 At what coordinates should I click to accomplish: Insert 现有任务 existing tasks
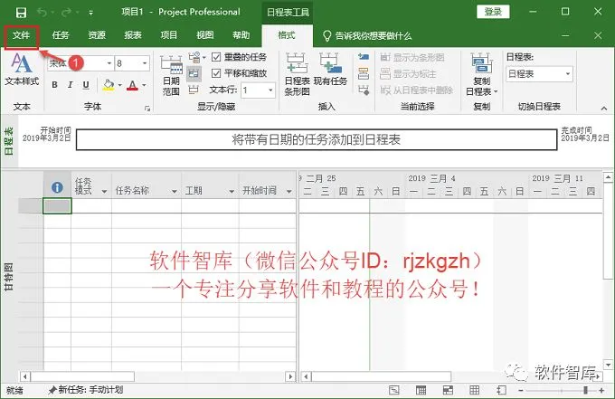coord(330,70)
